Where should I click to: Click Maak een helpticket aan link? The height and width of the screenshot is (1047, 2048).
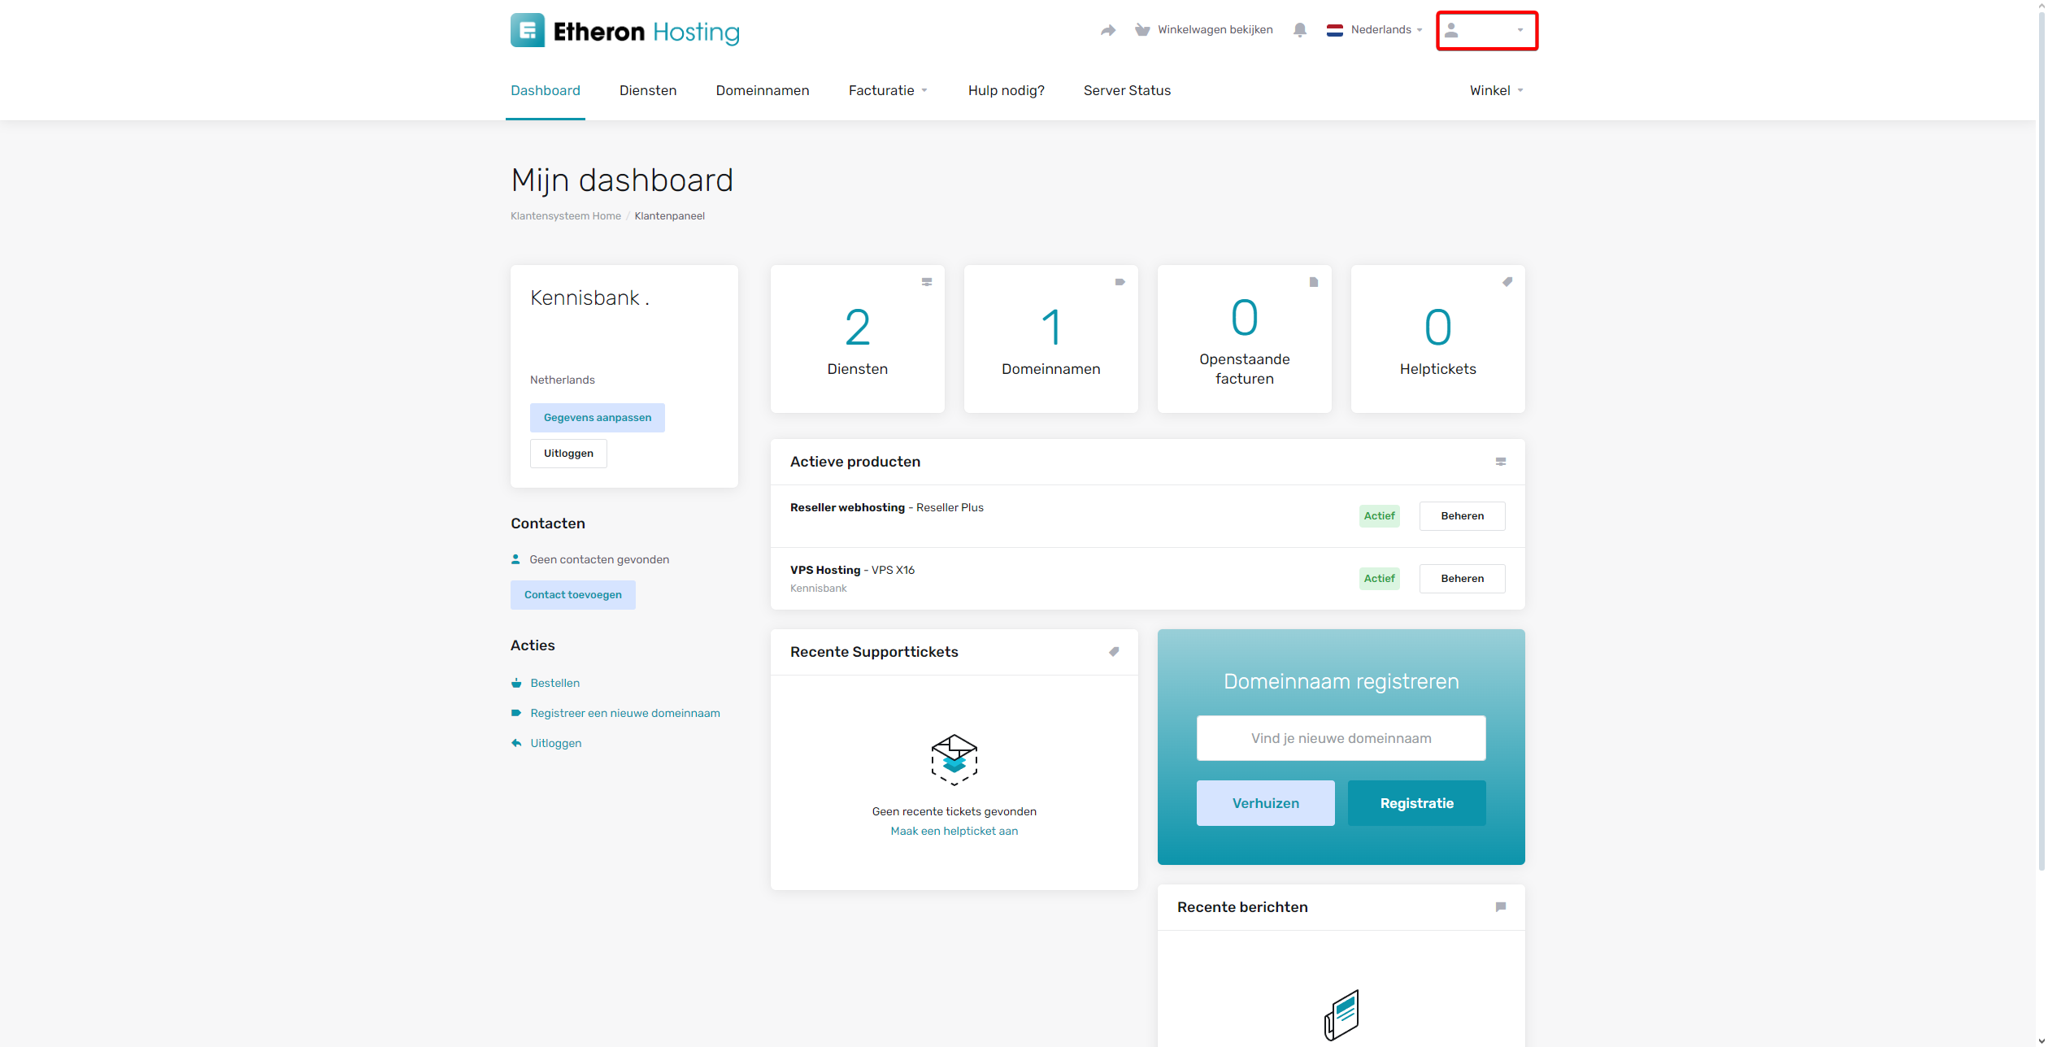click(954, 831)
